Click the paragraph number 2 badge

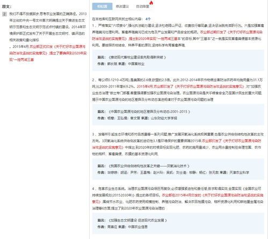(4, 14)
